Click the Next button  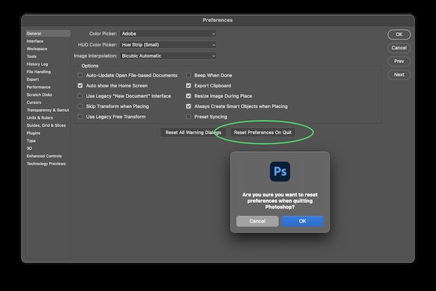coord(399,75)
